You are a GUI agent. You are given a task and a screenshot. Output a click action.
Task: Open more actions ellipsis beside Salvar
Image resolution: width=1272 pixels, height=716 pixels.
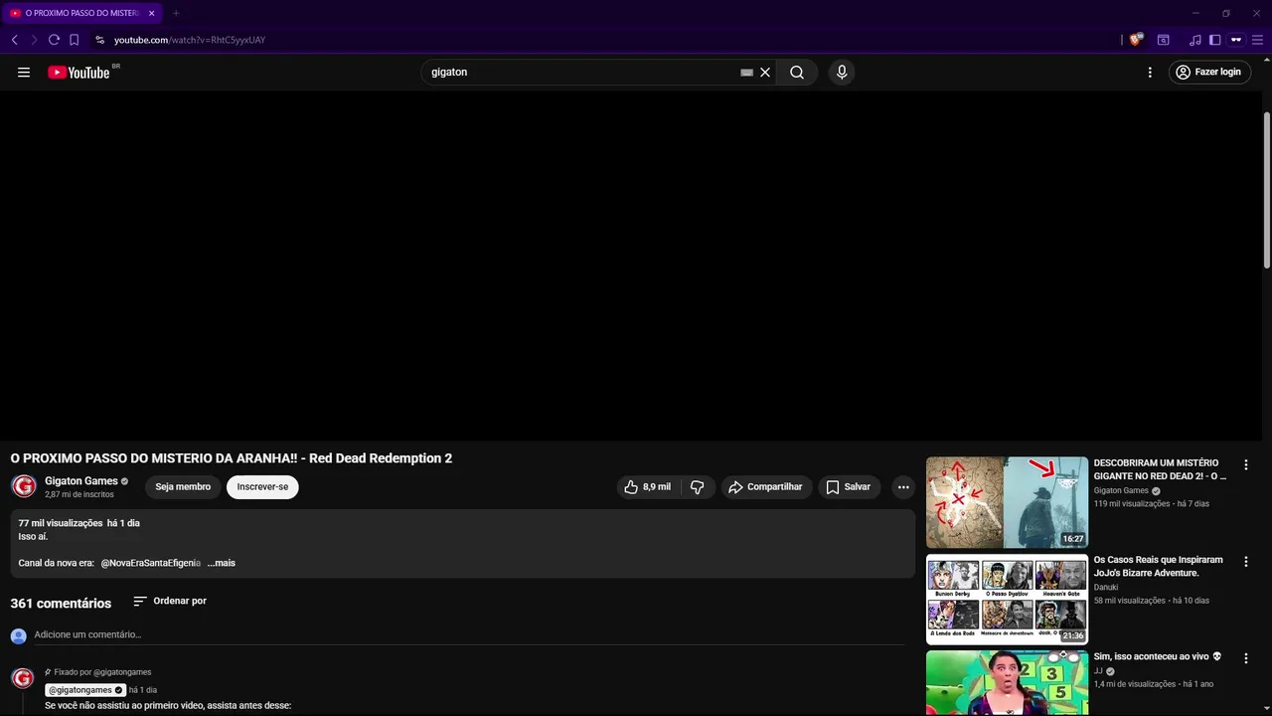pyautogui.click(x=903, y=487)
